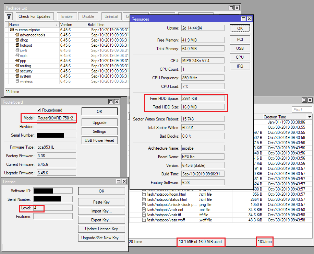314x254 pixels.
Task: Select the routing package icon
Action: [17, 66]
